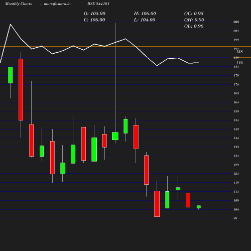Click the 'BSE 544101' symbol text

pyautogui.click(x=98, y=4)
